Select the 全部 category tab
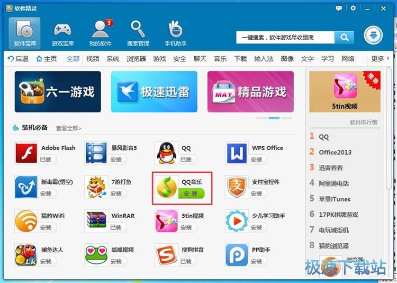This screenshot has height=283, width=397. pyautogui.click(x=73, y=59)
